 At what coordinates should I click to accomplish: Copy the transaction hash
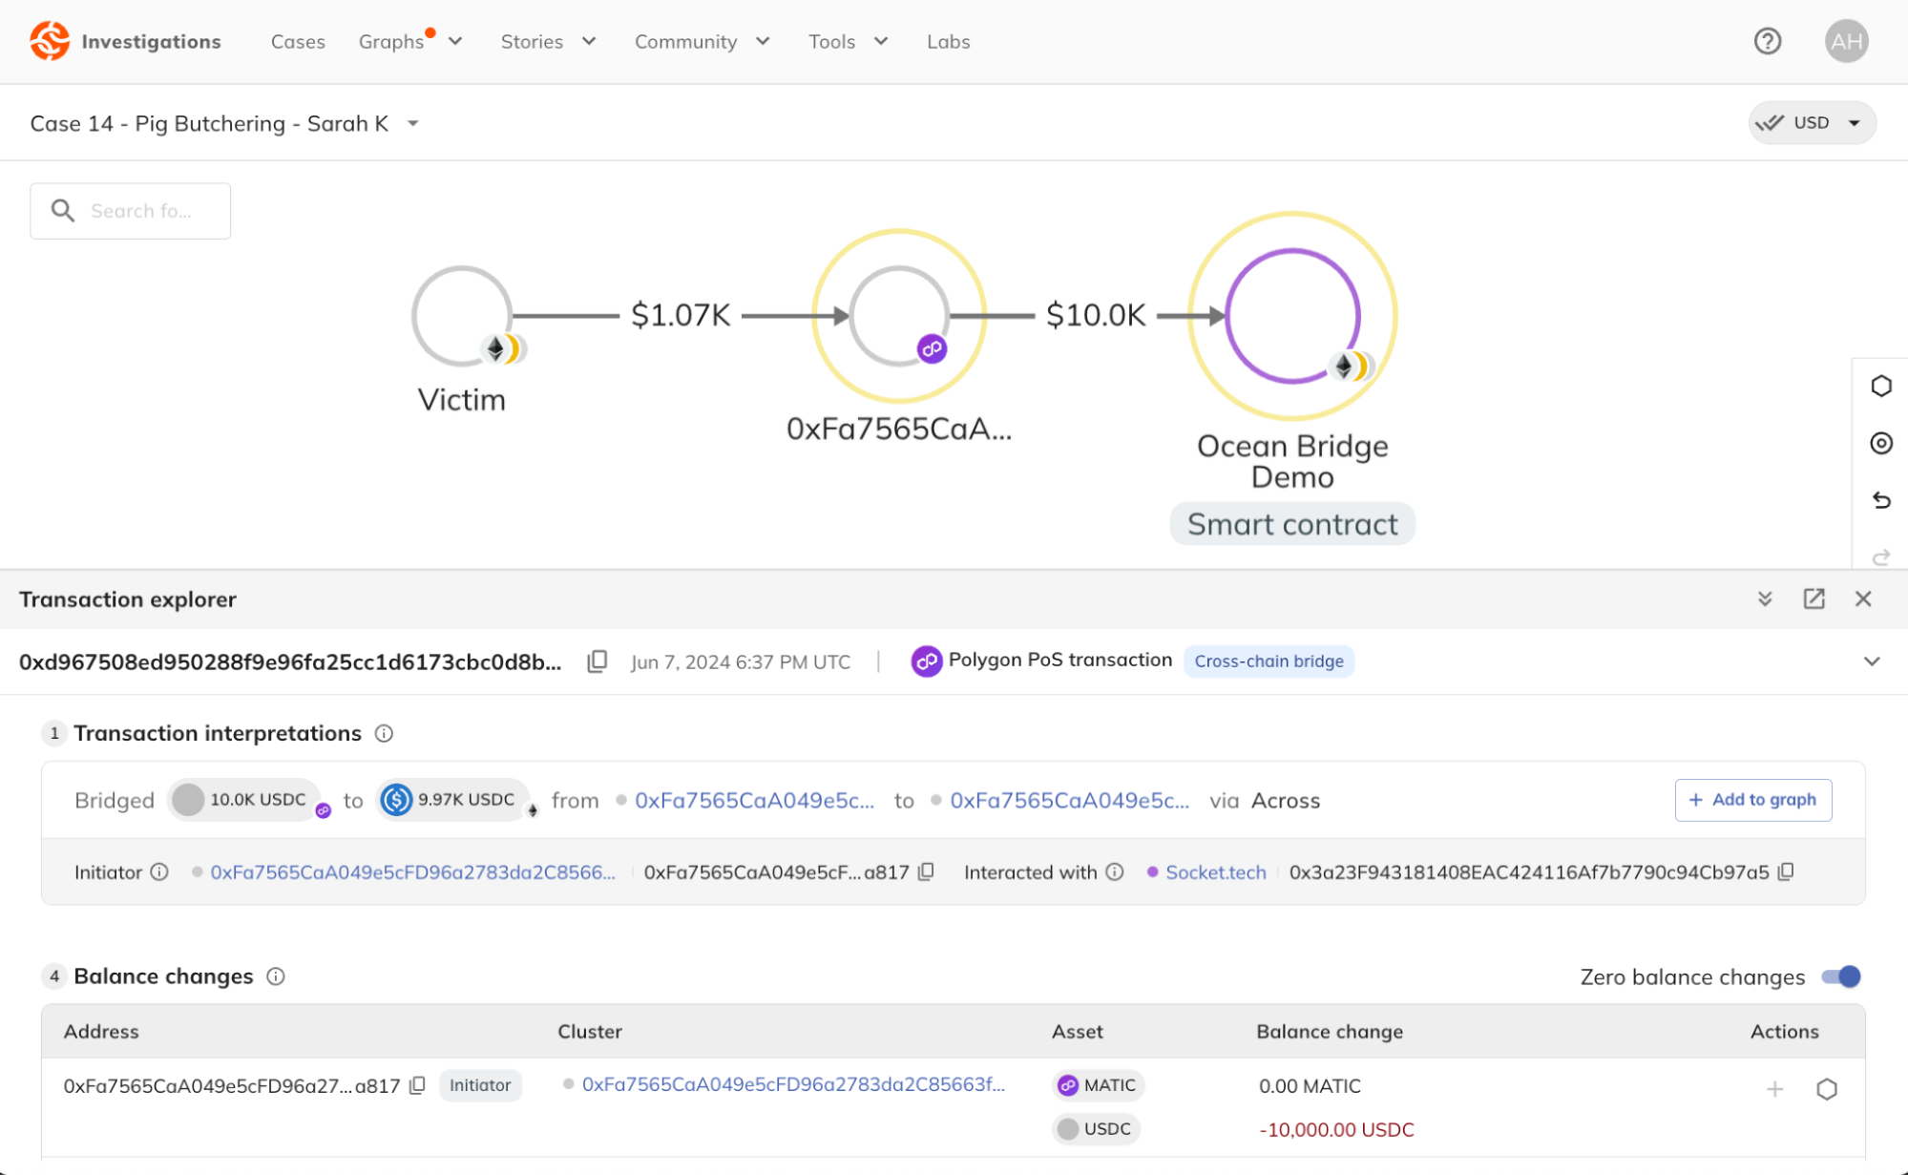(598, 661)
